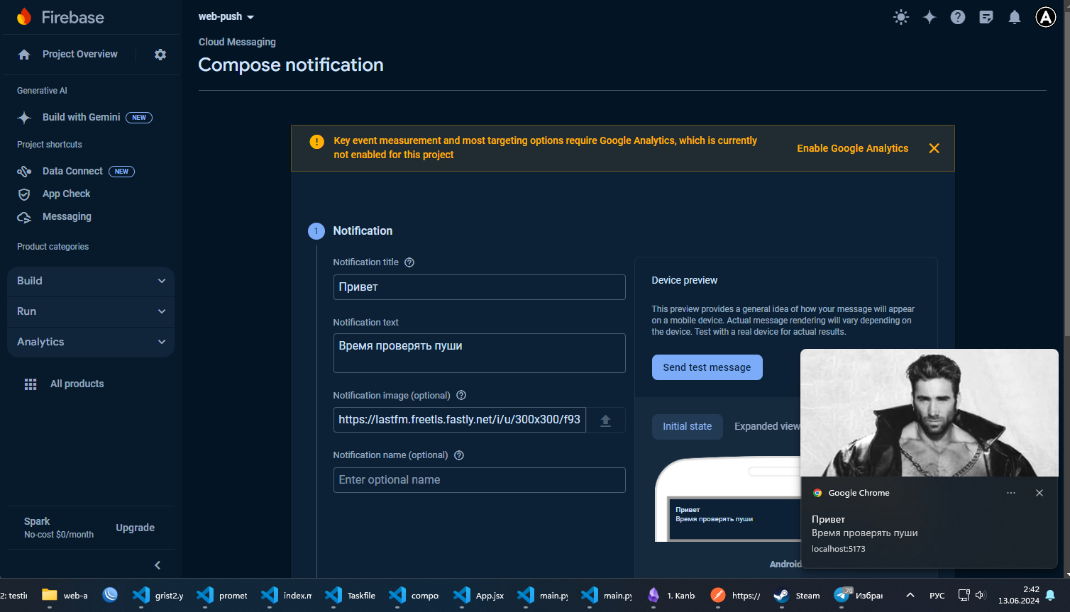Click the Send test message button
This screenshot has width=1070, height=612.
(x=707, y=367)
